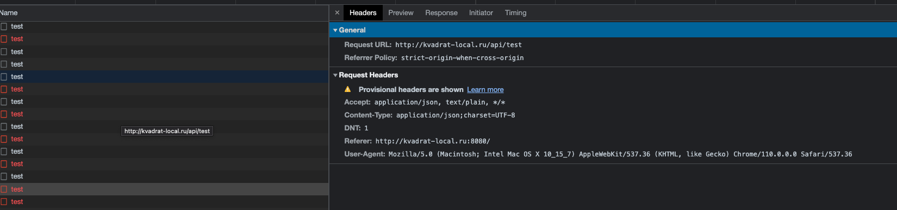Click the file icon of the topmost test request

coord(4,26)
